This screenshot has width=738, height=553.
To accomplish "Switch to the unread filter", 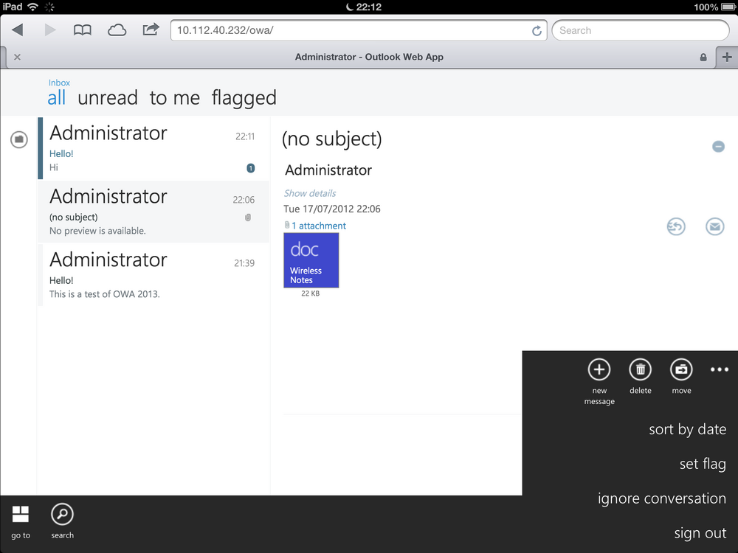I will coord(108,98).
